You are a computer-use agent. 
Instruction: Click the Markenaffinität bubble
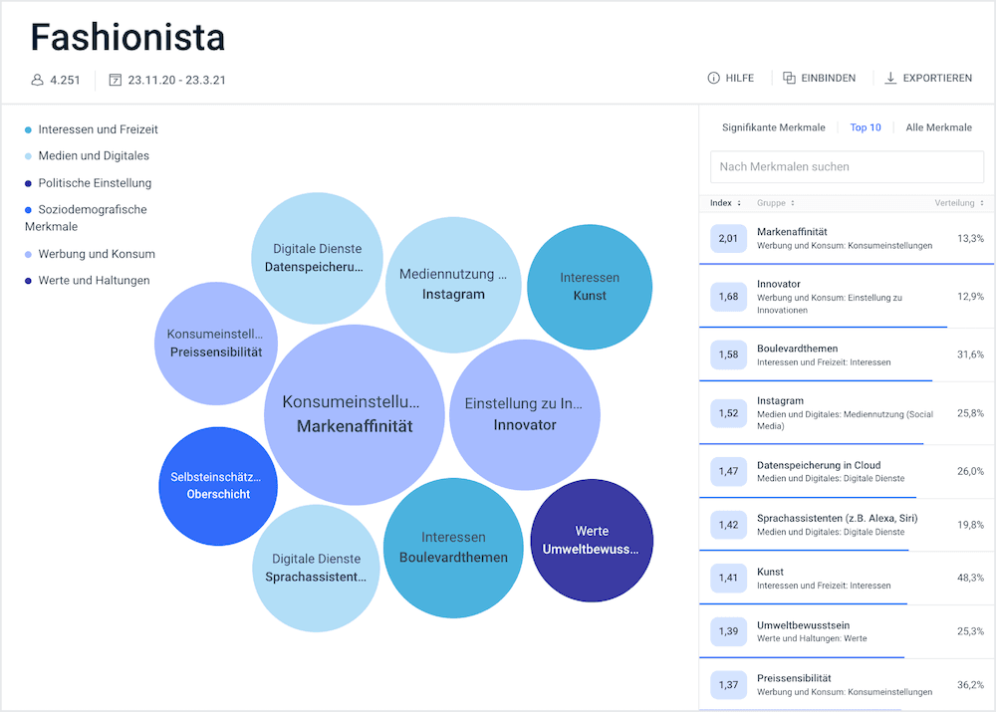pos(354,414)
